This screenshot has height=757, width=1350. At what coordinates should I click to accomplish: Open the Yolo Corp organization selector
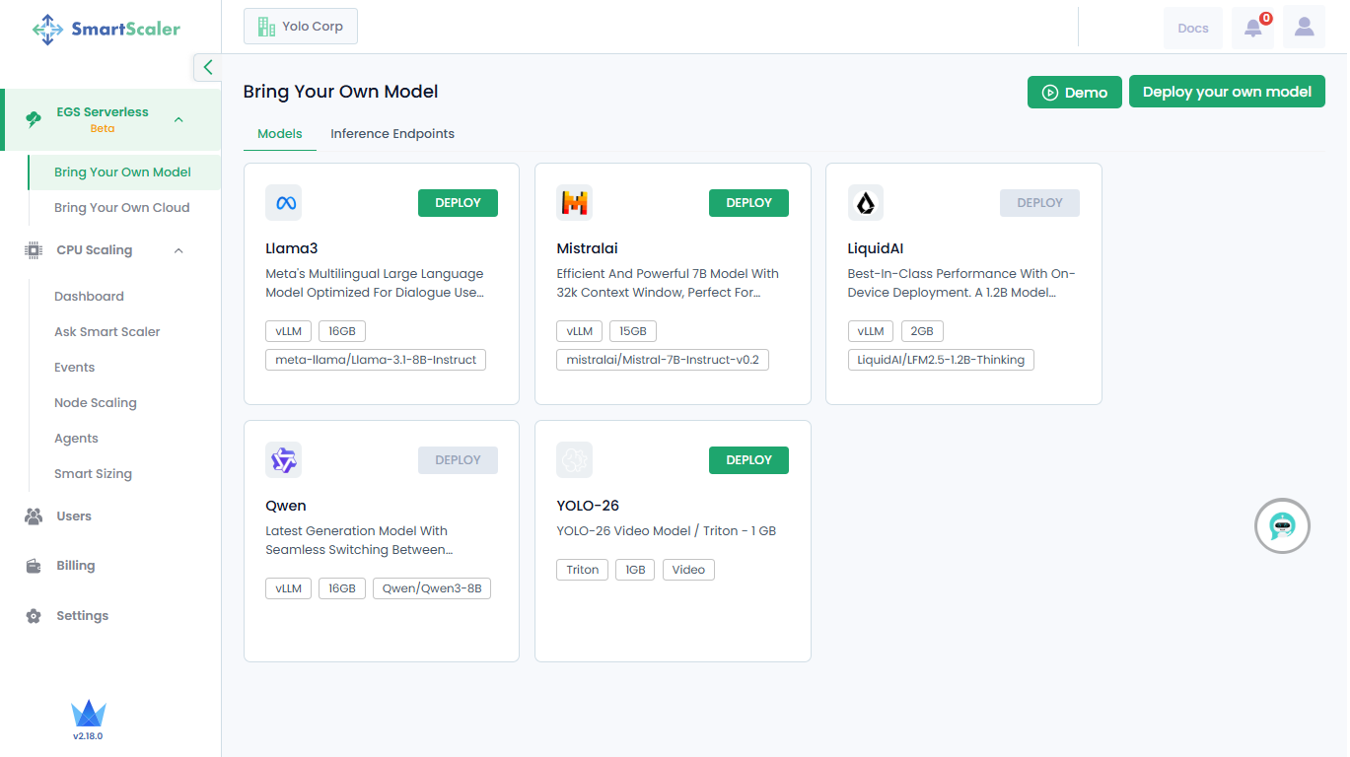click(x=301, y=27)
